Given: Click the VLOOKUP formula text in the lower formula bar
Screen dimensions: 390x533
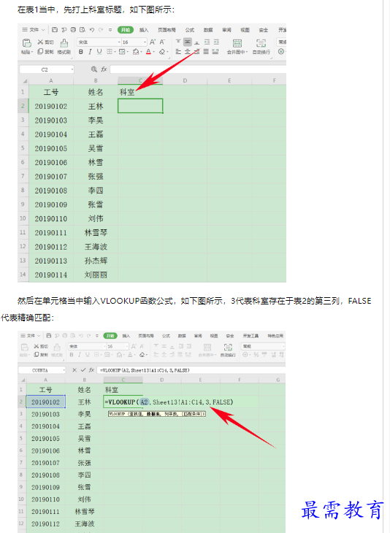Looking at the screenshot, I should pos(145,370).
